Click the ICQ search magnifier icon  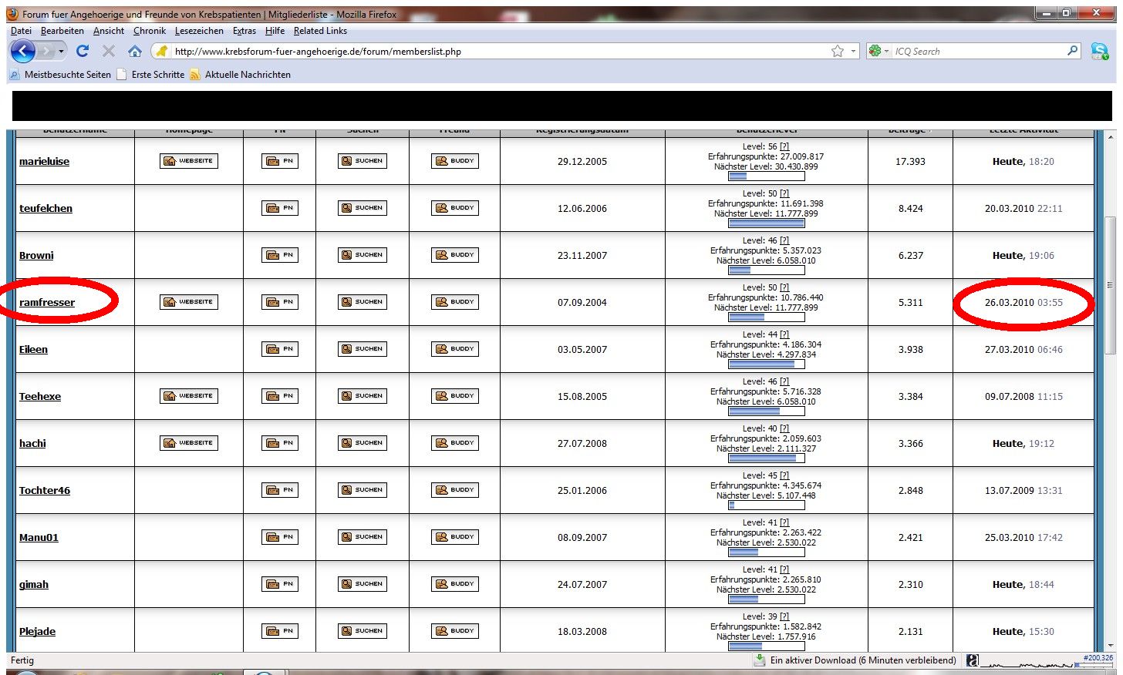[x=1072, y=51]
